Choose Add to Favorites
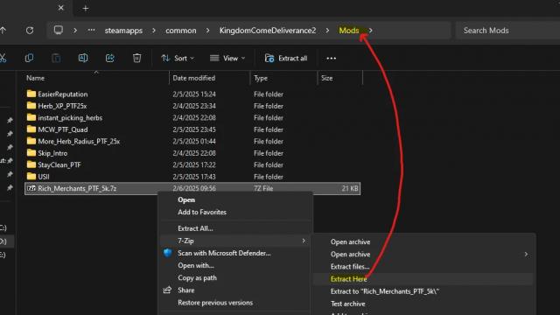This screenshot has width=560, height=315. [x=202, y=212]
